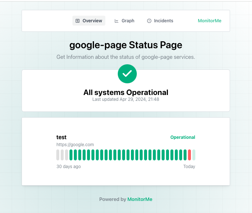Open the Incidents tab
The image size is (252, 213).
tap(160, 21)
